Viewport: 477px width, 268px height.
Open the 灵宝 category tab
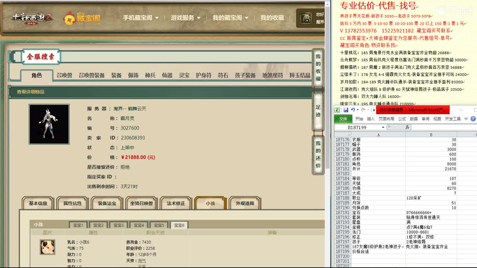(x=184, y=75)
